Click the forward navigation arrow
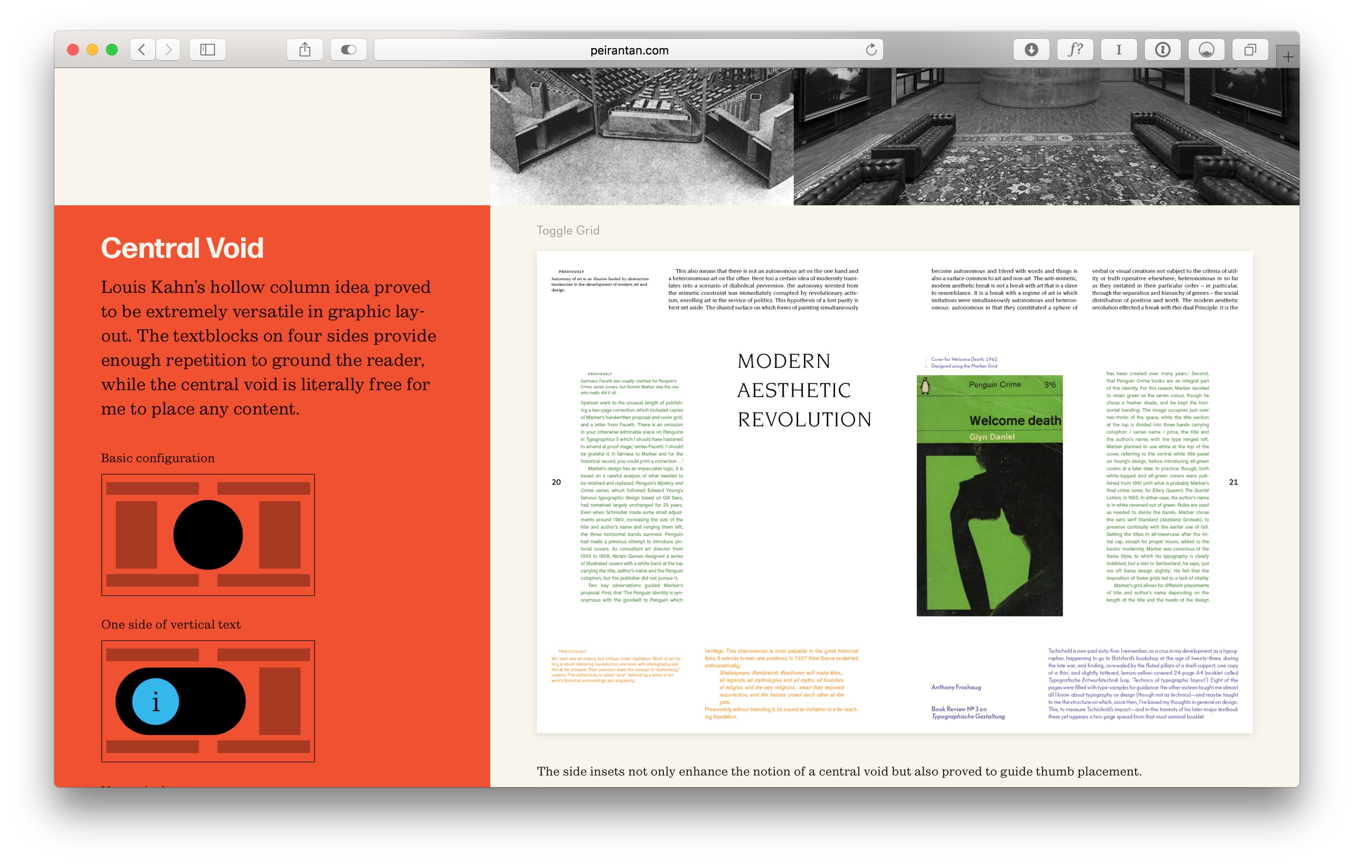Viewport: 1354px width, 865px height. coord(168,50)
